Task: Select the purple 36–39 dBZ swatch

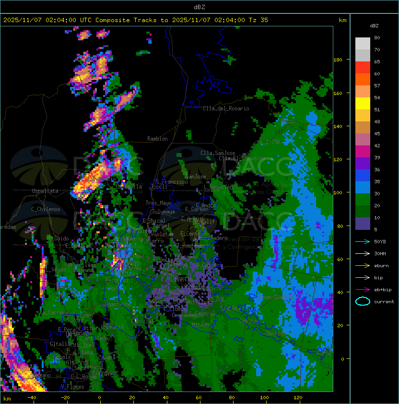Action: (363, 163)
